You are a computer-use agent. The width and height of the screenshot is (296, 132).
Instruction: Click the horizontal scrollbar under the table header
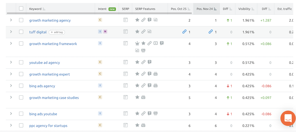99,13
